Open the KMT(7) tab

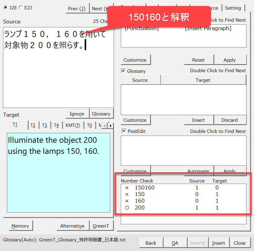(x=73, y=125)
